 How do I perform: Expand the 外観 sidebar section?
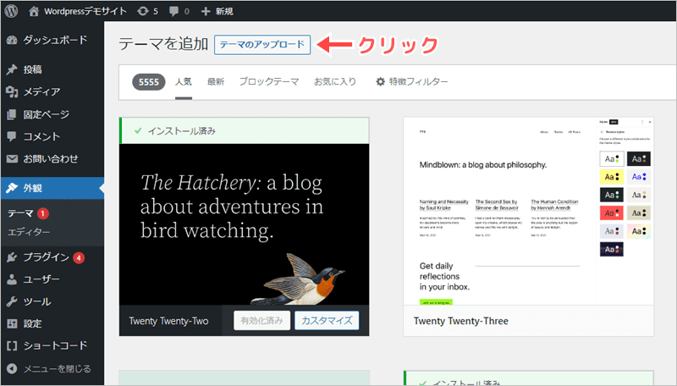point(34,189)
